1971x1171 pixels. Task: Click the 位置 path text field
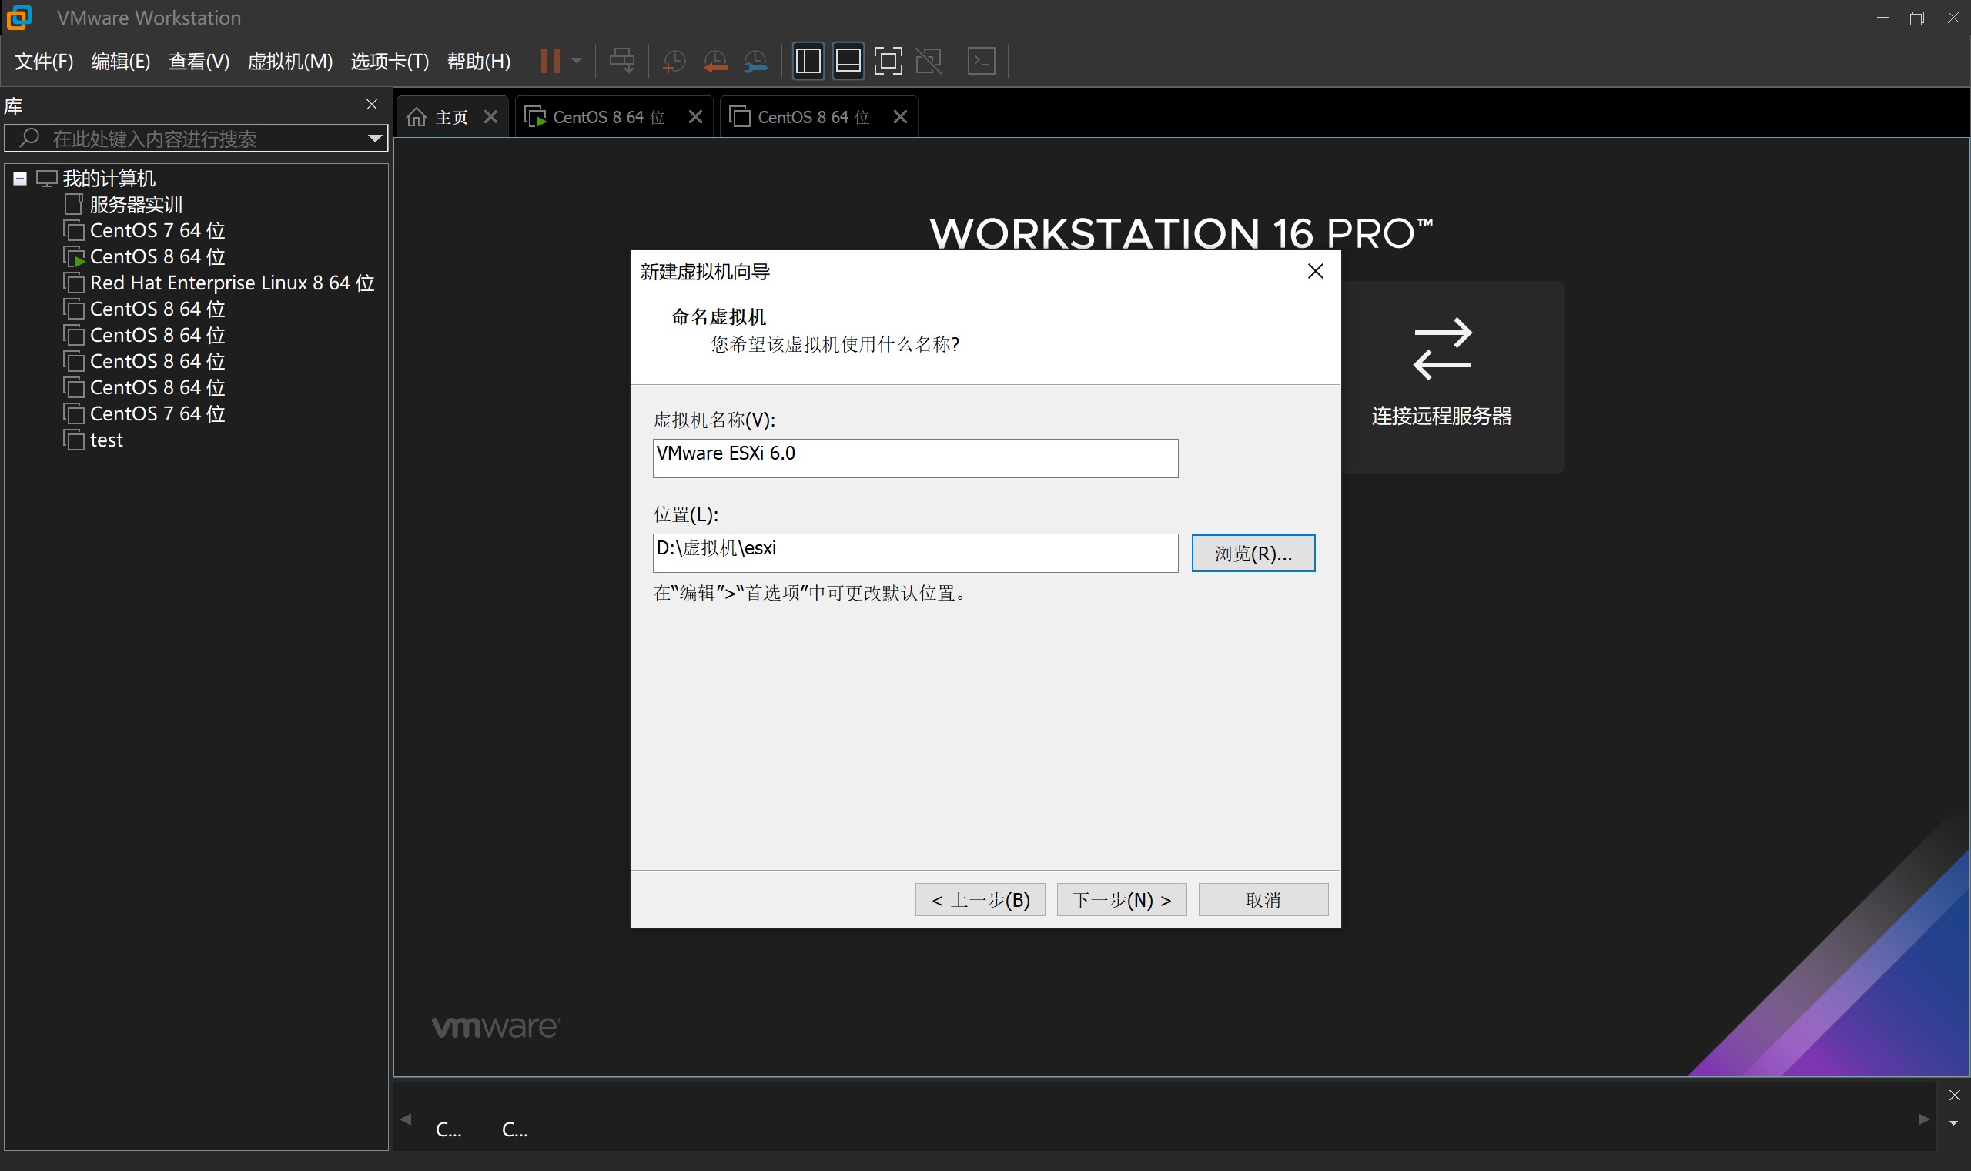(915, 552)
